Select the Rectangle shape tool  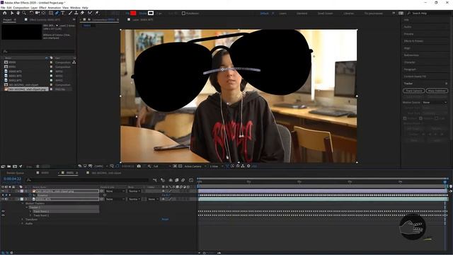click(x=51, y=13)
